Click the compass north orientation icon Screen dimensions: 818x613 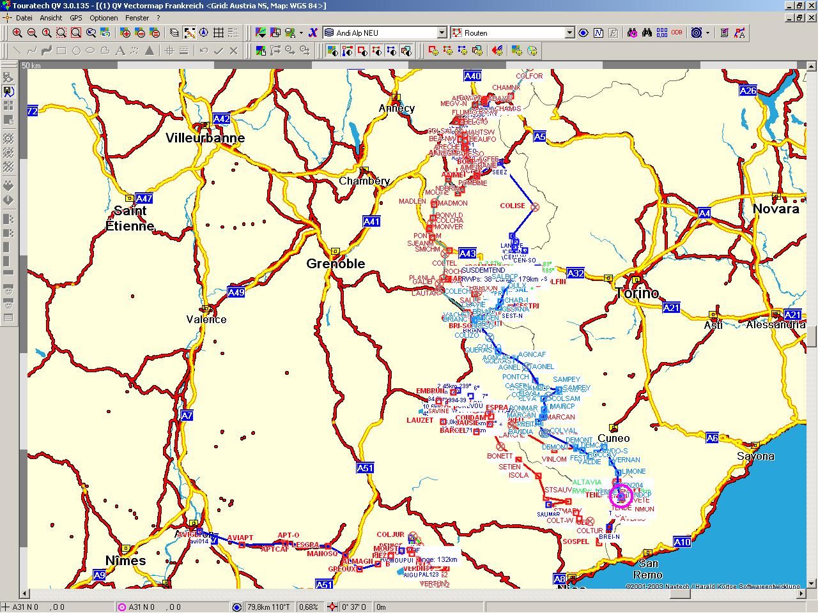point(204,33)
